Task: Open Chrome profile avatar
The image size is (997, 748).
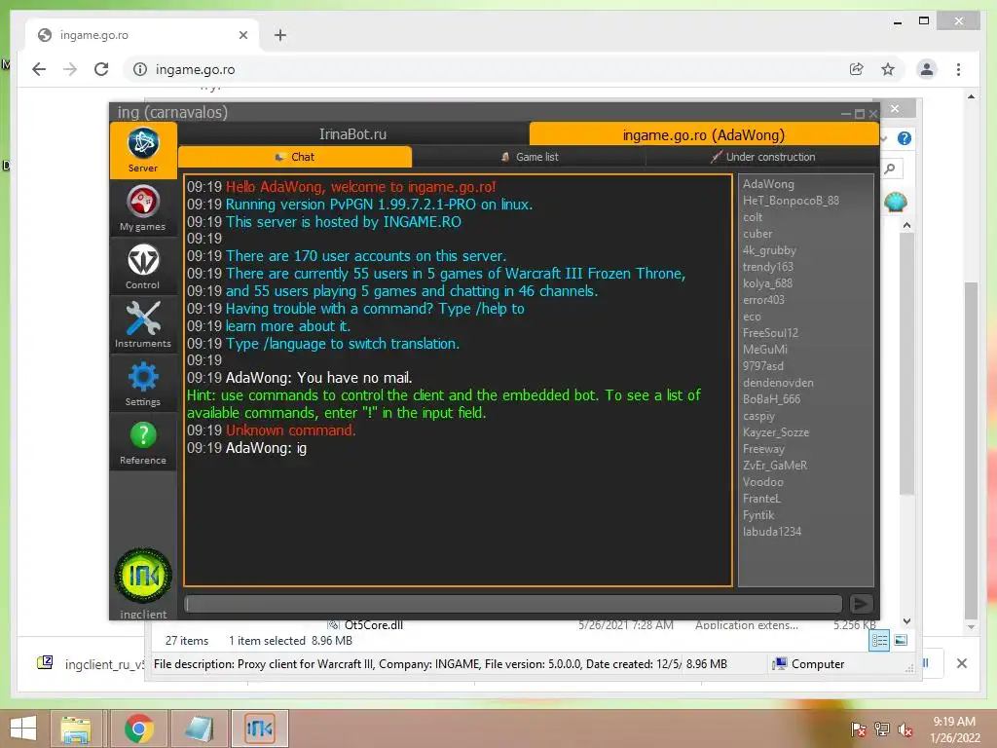Action: (927, 69)
